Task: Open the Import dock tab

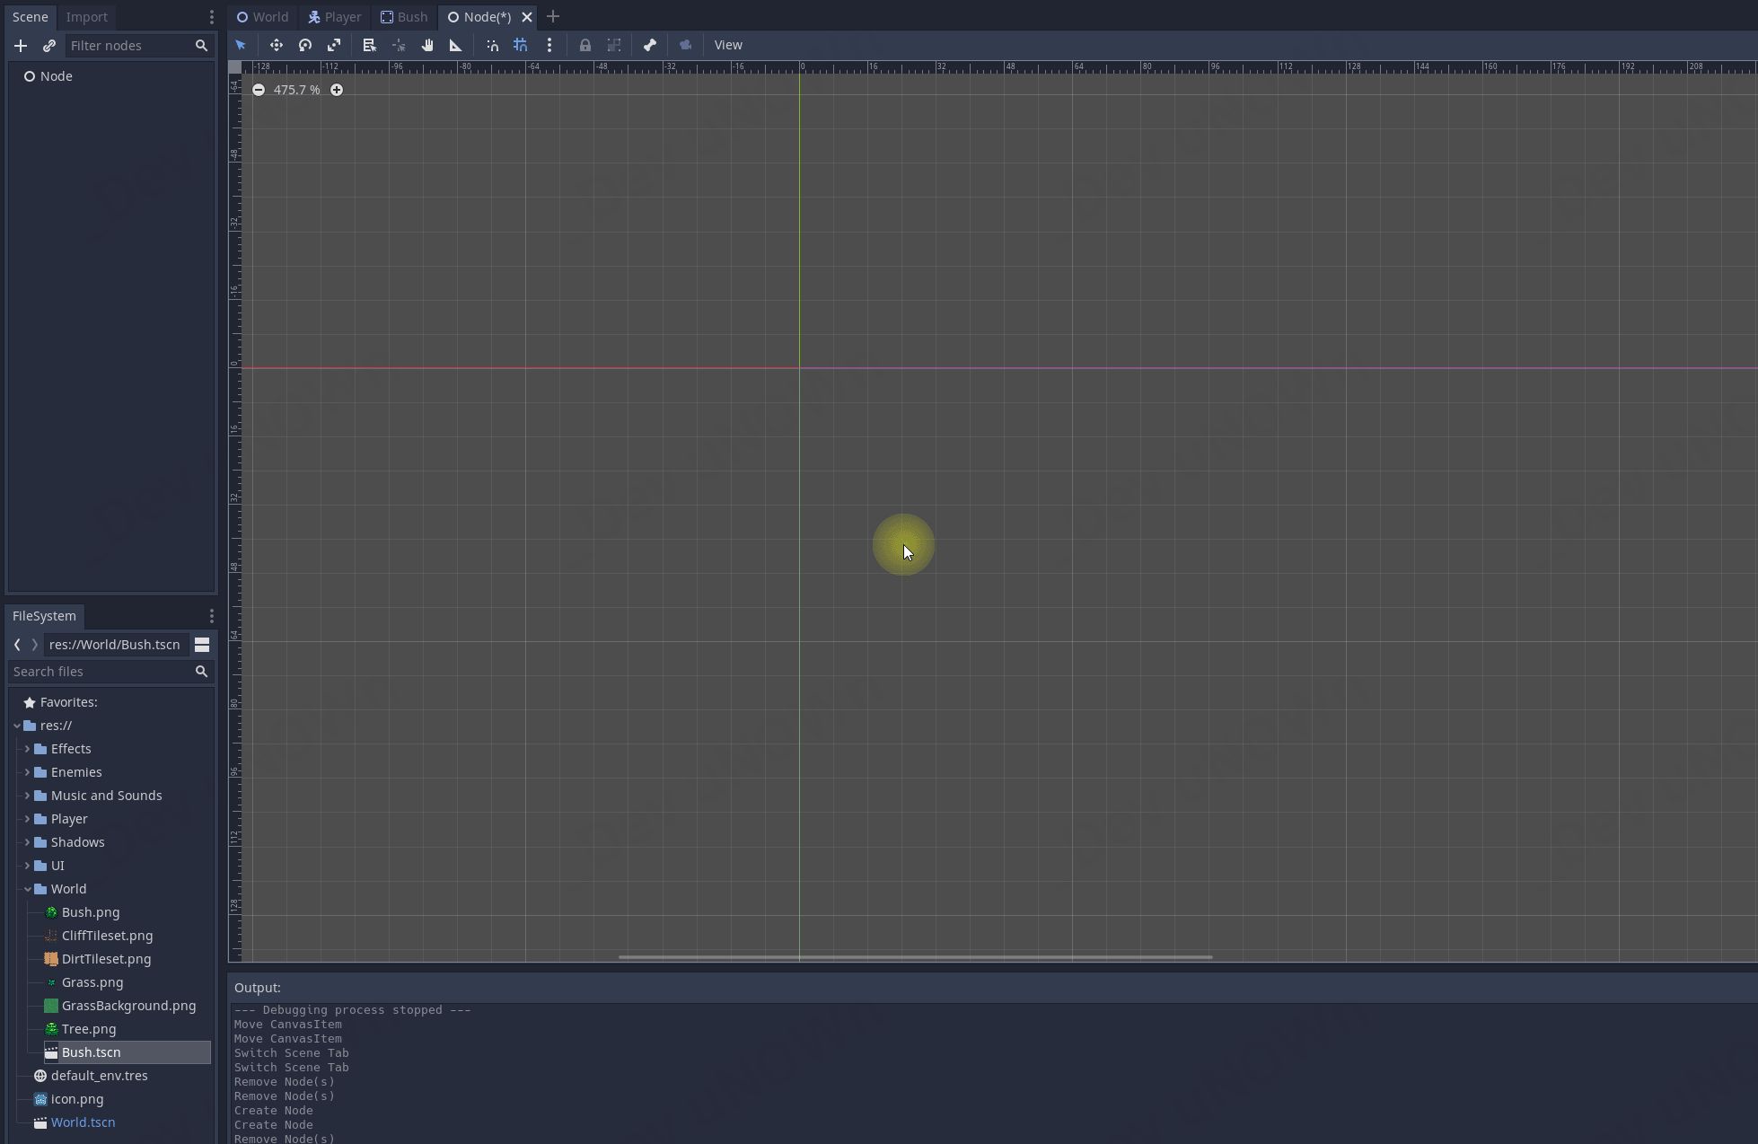Action: [x=86, y=17]
